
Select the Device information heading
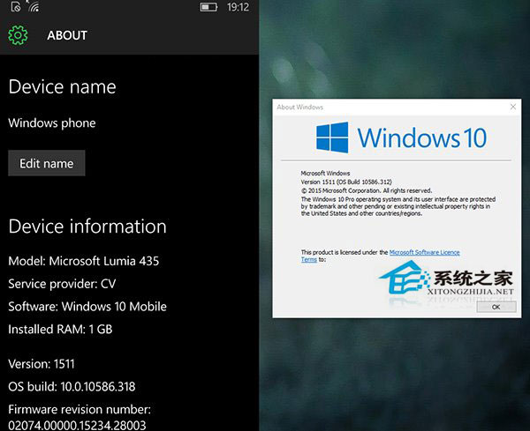pyautogui.click(x=87, y=226)
